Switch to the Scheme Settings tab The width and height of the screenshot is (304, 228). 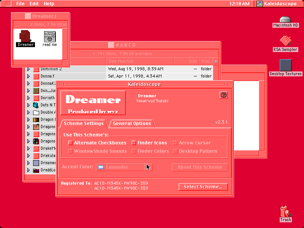click(x=84, y=123)
